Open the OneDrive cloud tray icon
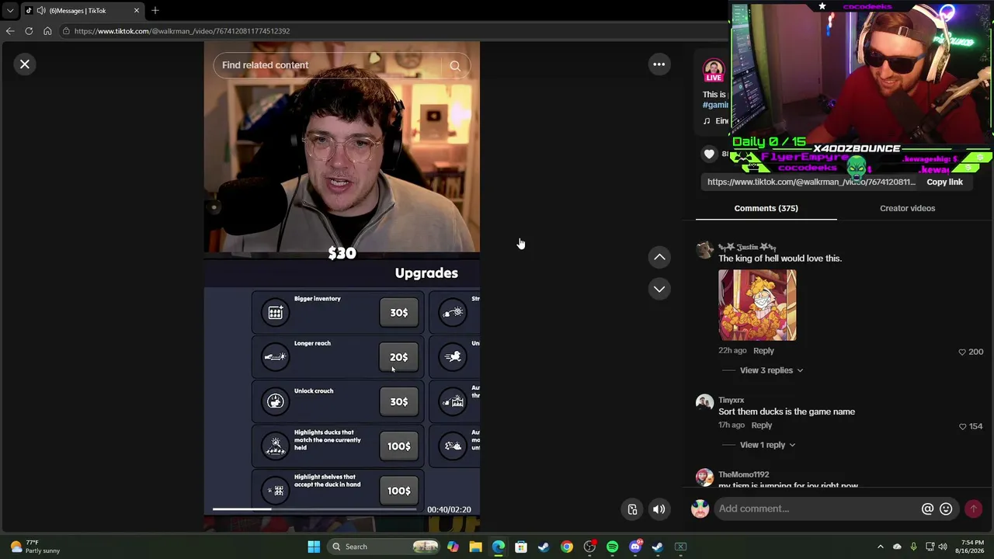994x559 pixels. [x=897, y=547]
